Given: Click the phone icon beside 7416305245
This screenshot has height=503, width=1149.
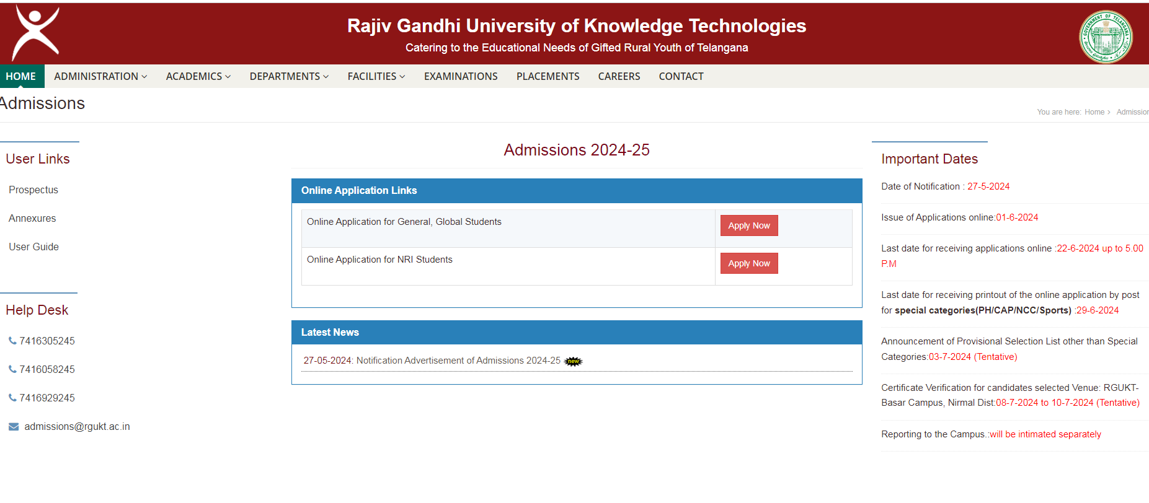Looking at the screenshot, I should pyautogui.click(x=12, y=341).
